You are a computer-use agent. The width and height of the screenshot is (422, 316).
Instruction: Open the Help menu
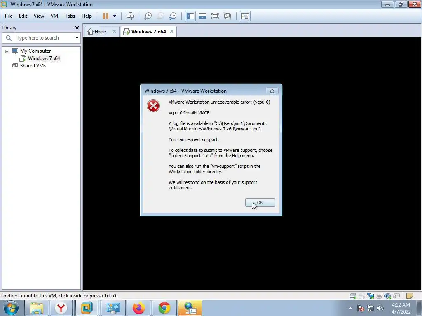[x=87, y=16]
